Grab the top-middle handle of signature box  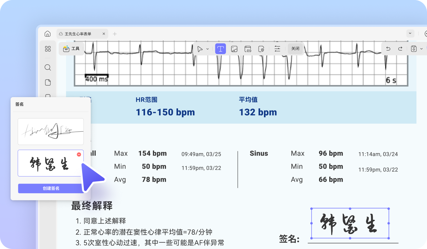tap(350, 209)
